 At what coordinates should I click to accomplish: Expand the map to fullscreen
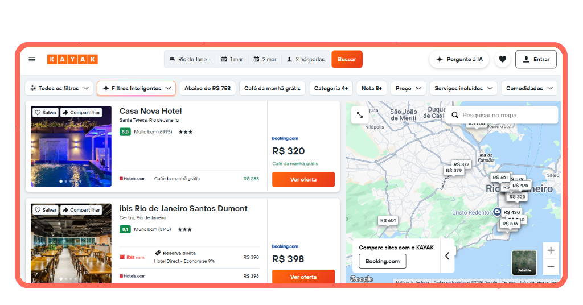coord(360,115)
